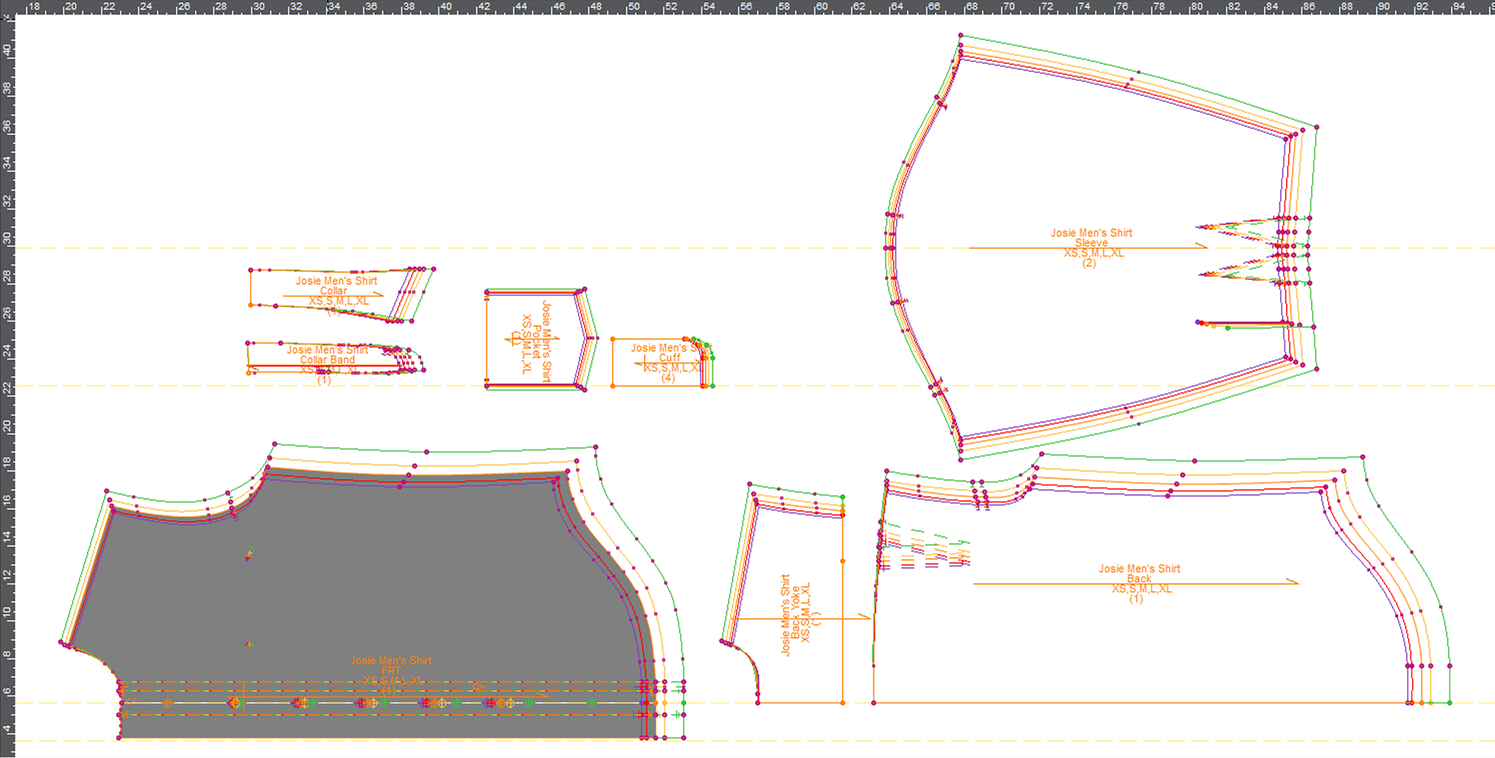The image size is (1495, 758).
Task: Click the "FRT" piece name label
Action: [x=391, y=670]
